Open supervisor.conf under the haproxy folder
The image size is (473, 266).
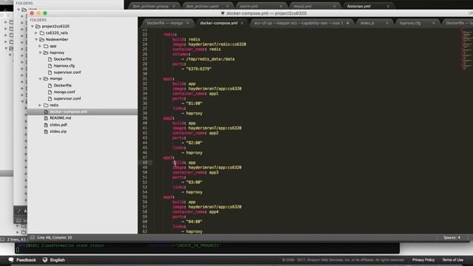point(67,72)
